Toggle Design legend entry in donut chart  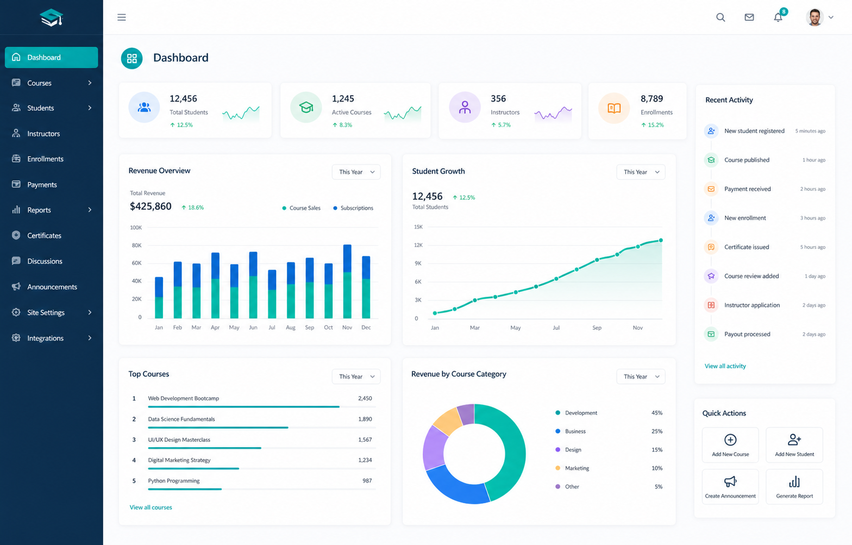point(568,450)
